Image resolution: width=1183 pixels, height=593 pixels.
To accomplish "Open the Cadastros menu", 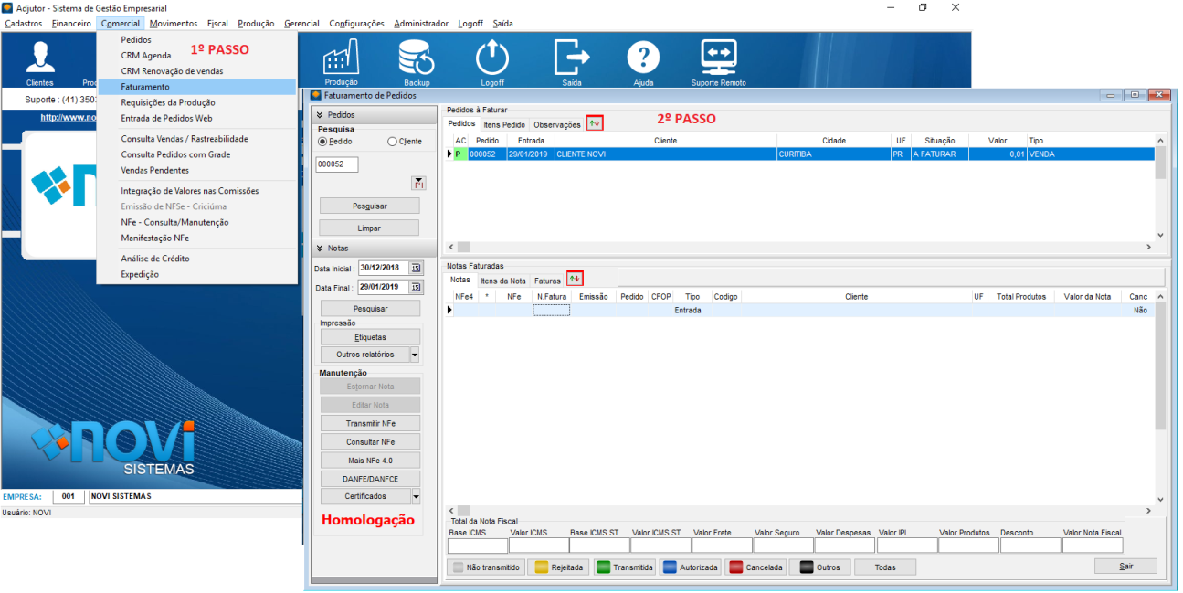I will 23,23.
